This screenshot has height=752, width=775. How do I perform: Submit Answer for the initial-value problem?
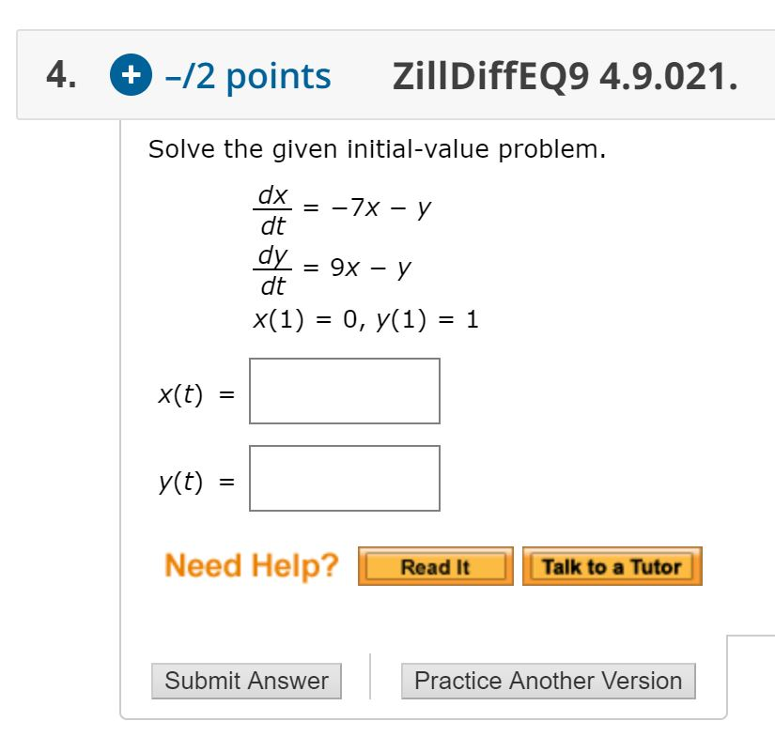(x=246, y=681)
